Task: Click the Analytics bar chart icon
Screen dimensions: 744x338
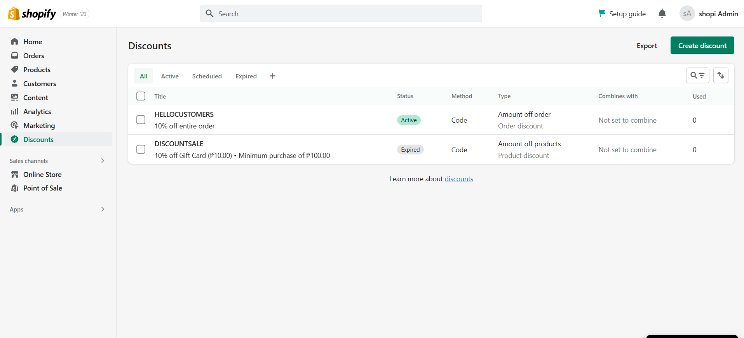Action: tap(15, 111)
